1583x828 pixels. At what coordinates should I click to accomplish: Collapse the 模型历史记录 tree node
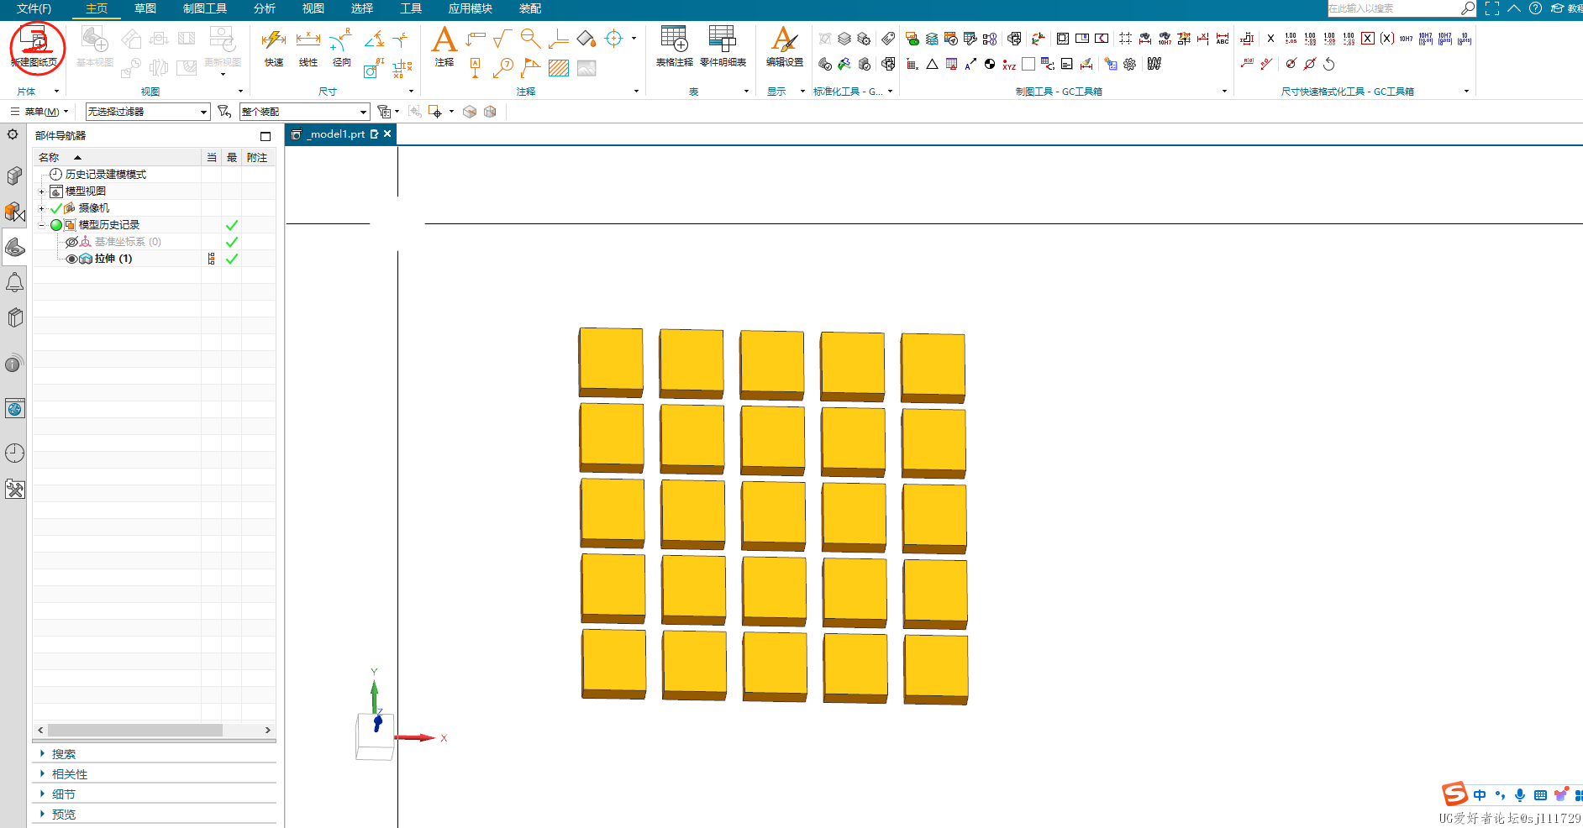tap(41, 225)
